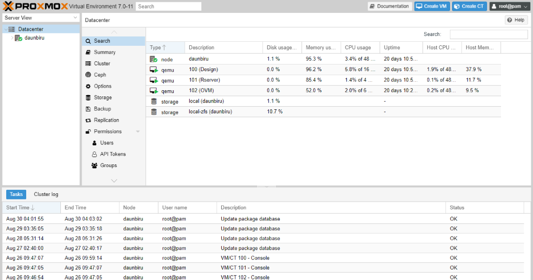Click the Backup floppy icon
The width and height of the screenshot is (533, 280).
coord(88,109)
